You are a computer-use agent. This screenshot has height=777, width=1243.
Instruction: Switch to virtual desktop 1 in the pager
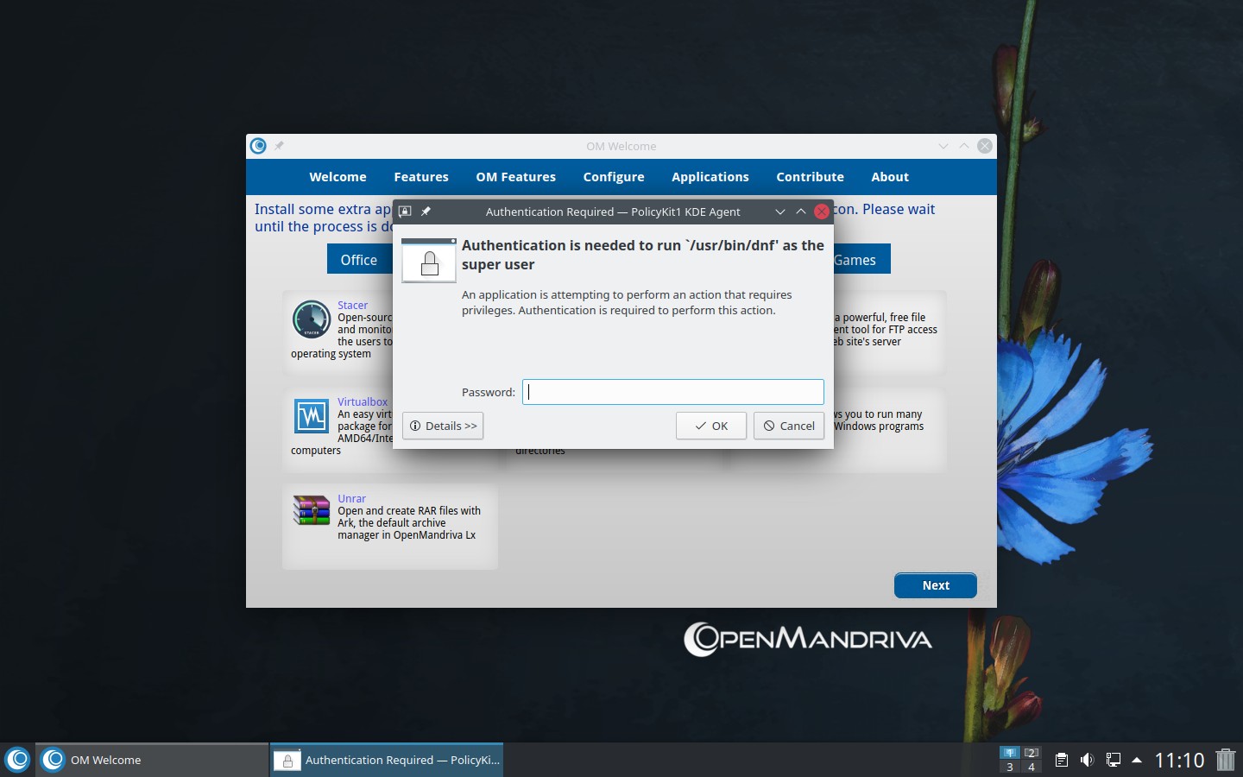1010,753
